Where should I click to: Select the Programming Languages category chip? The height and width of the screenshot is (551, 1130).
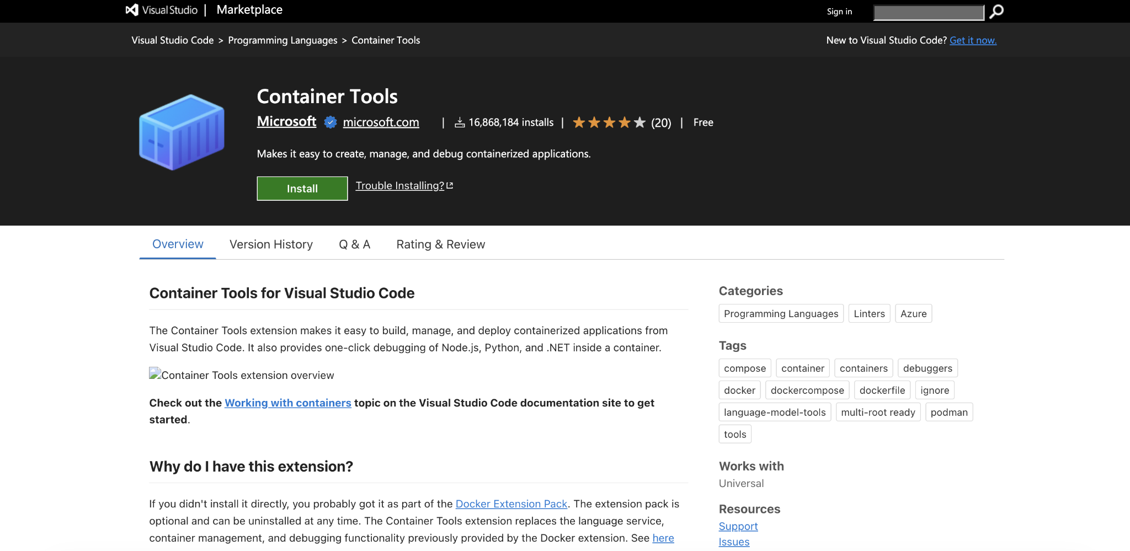click(781, 314)
